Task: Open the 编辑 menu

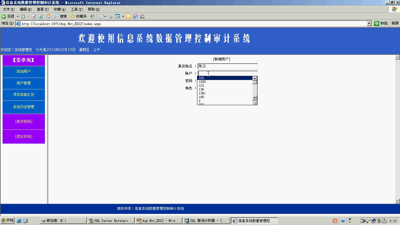Action: click(26, 9)
